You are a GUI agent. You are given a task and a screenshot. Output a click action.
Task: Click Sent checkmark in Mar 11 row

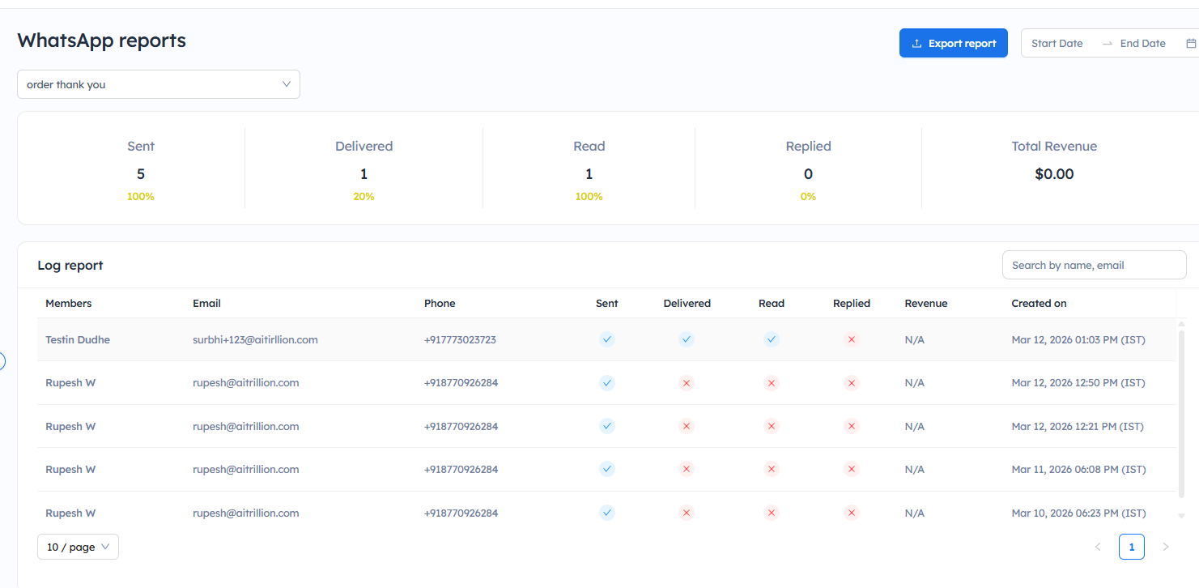(x=607, y=469)
